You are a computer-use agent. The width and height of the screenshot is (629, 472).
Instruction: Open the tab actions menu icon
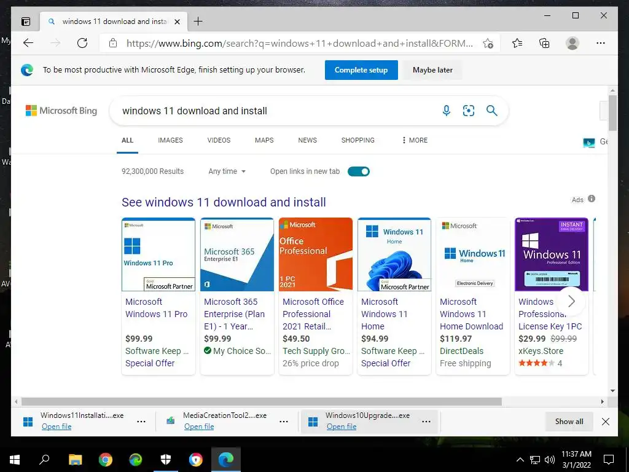click(26, 22)
